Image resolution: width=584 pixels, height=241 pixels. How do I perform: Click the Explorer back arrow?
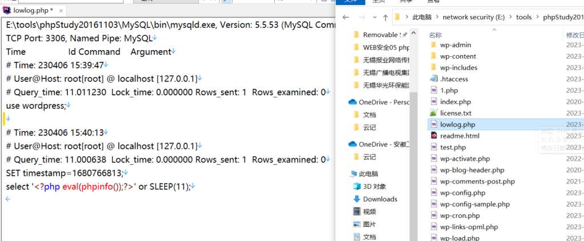click(x=346, y=18)
